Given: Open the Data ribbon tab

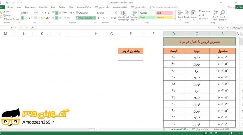Looking at the screenshot, I should [53, 7].
